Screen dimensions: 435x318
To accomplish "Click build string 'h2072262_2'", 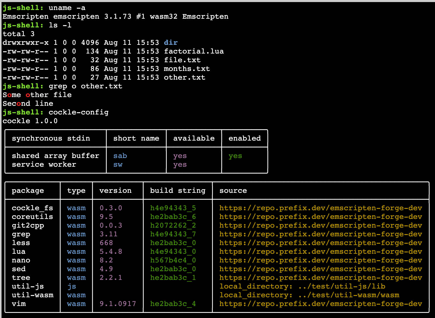I will (x=173, y=226).
